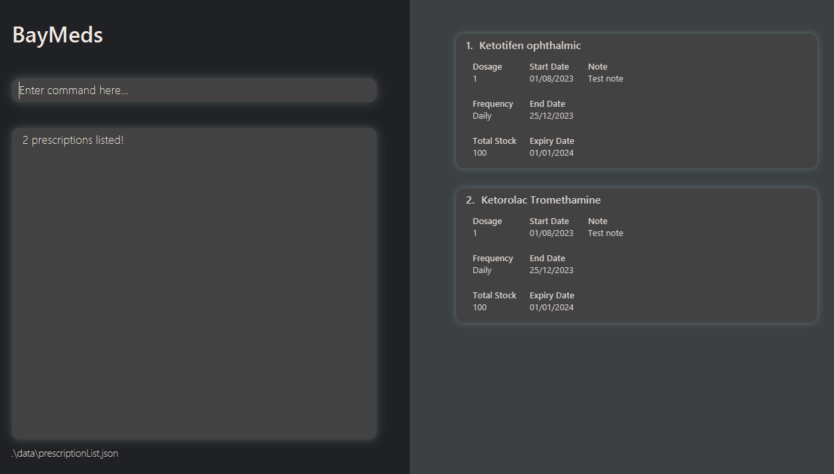The image size is (834, 474).
Task: Click the .\data\prescriptionList.json status path
Action: pyautogui.click(x=65, y=453)
